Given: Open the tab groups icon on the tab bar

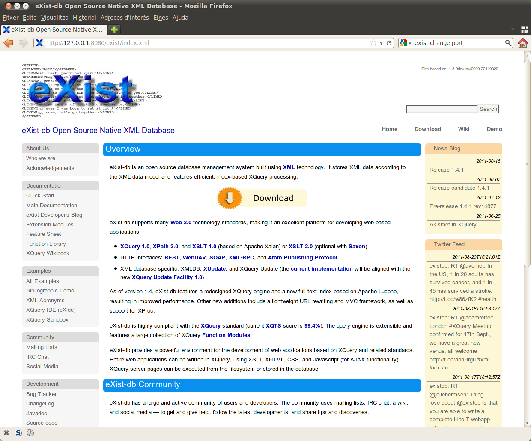Looking at the screenshot, I should (524, 30).
